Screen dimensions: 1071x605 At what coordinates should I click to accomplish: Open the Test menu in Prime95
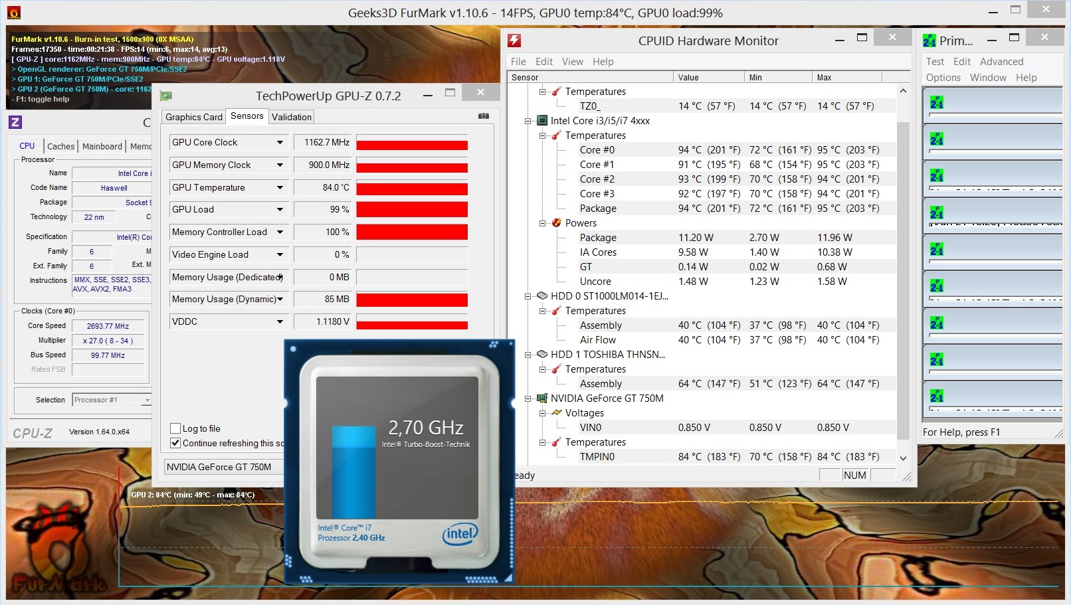(935, 62)
